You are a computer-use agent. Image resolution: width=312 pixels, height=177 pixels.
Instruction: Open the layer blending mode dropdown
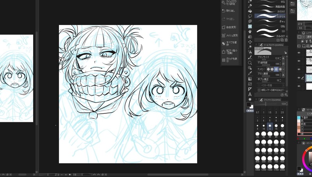(x=309, y=37)
